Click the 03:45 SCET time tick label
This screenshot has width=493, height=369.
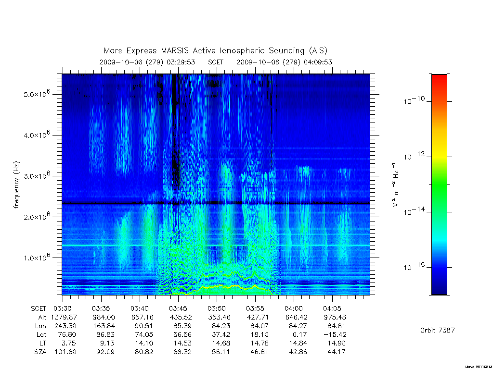click(178, 308)
